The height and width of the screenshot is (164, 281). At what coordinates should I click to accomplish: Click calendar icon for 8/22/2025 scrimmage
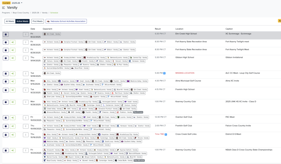tap(6, 34)
